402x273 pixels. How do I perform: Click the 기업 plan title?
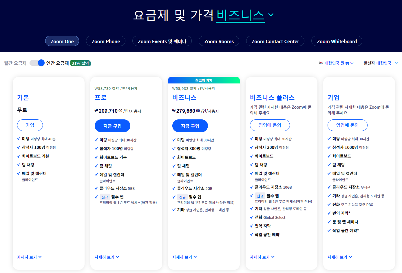coord(333,97)
